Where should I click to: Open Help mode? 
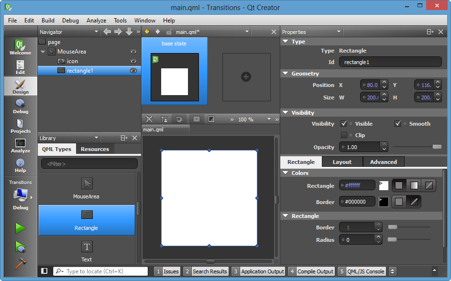click(x=21, y=165)
